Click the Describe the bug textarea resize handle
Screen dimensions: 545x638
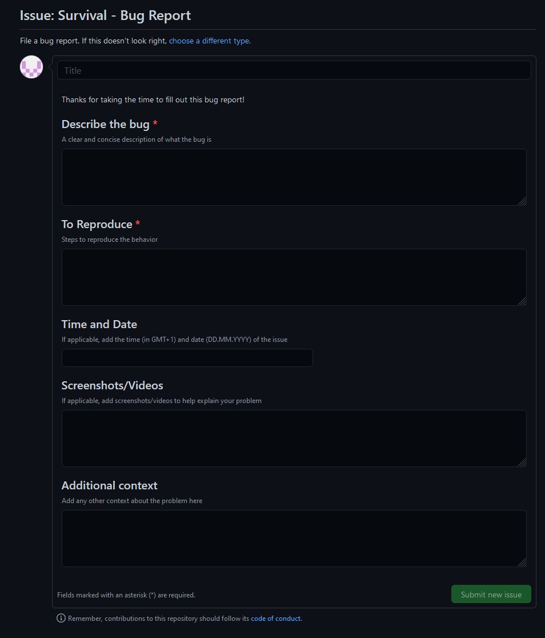[x=522, y=201]
